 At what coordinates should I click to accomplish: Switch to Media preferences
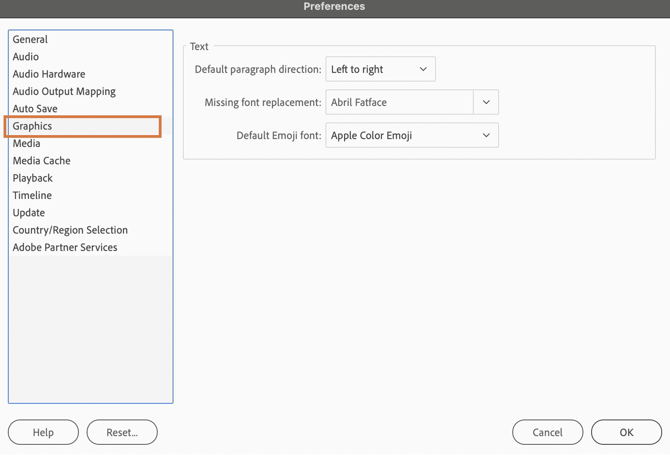pyautogui.click(x=26, y=143)
